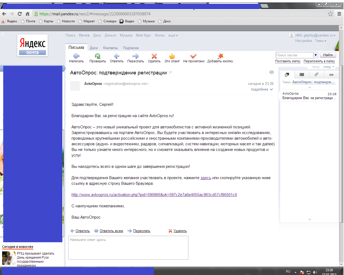Open the Яндекс bookmark

(9, 21)
